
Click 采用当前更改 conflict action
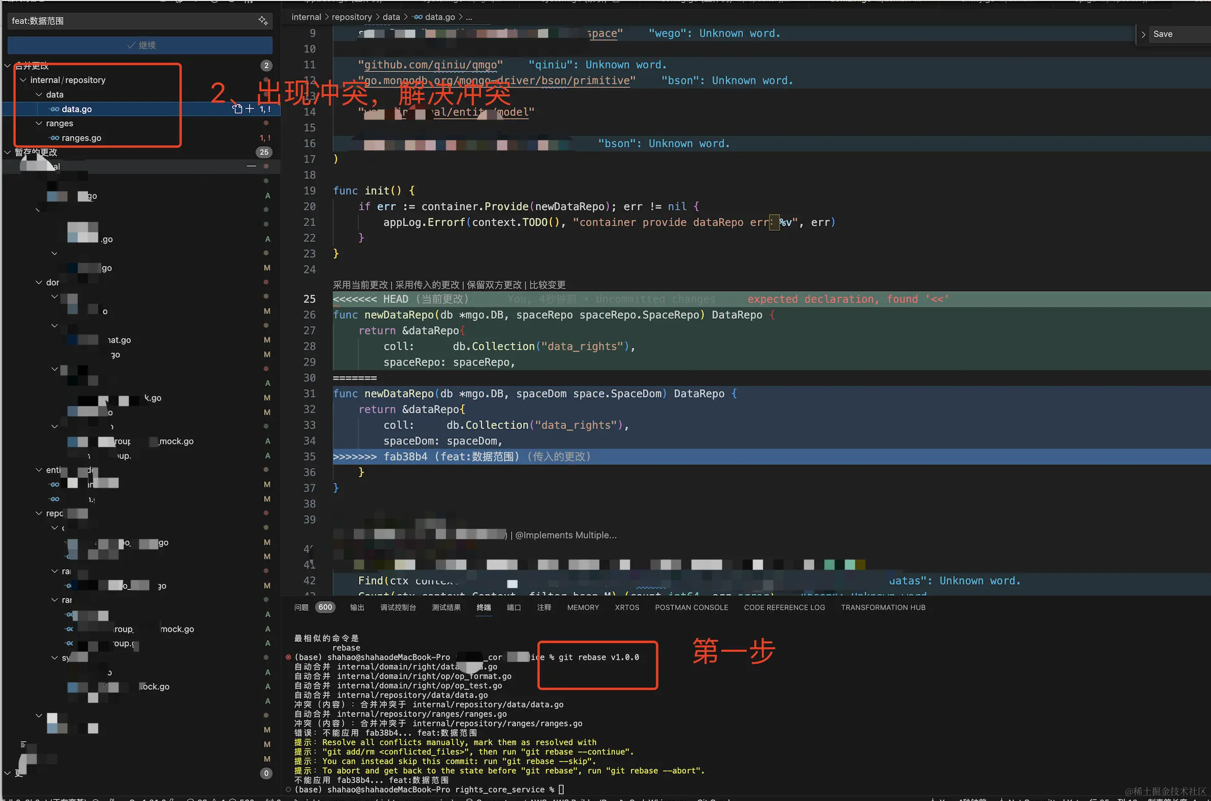360,285
